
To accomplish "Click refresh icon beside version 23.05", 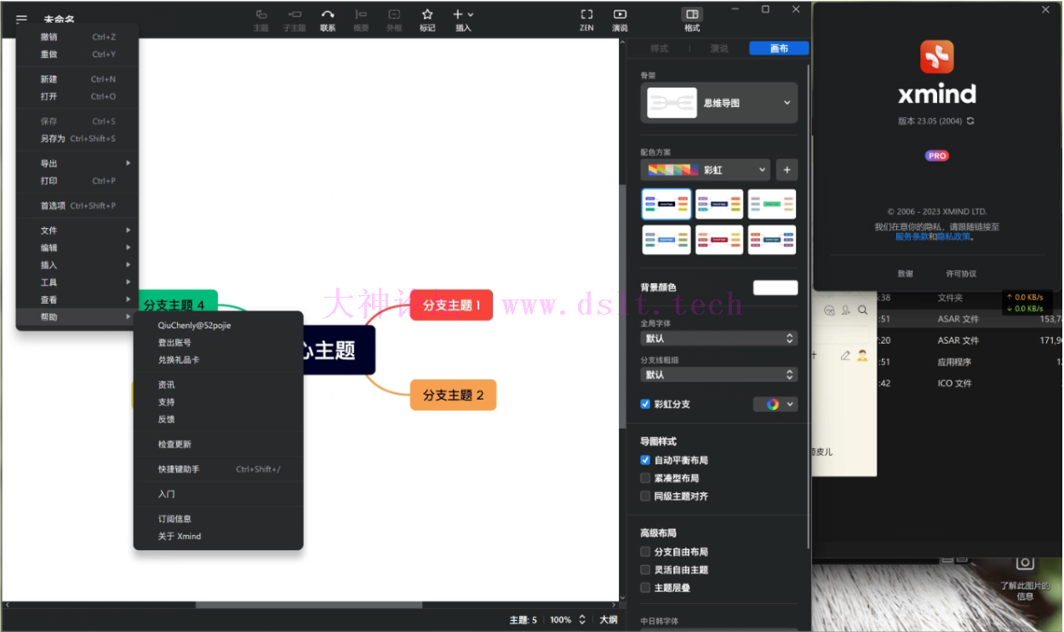I will click(x=971, y=121).
